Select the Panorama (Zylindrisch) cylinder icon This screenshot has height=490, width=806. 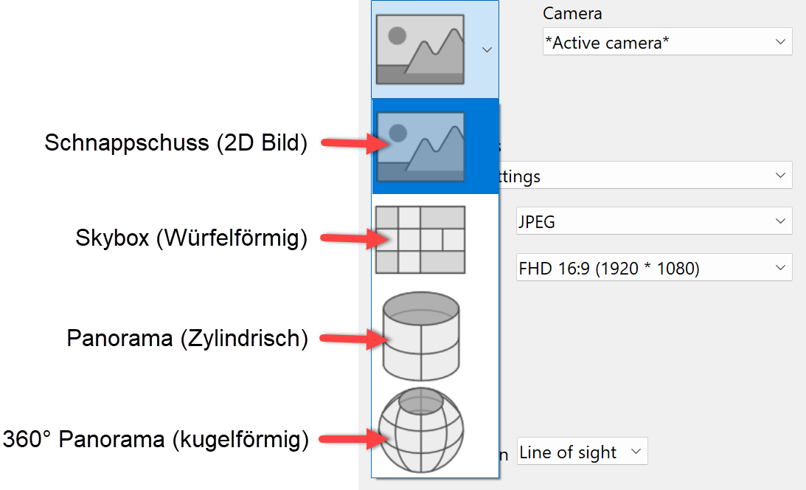coord(420,337)
